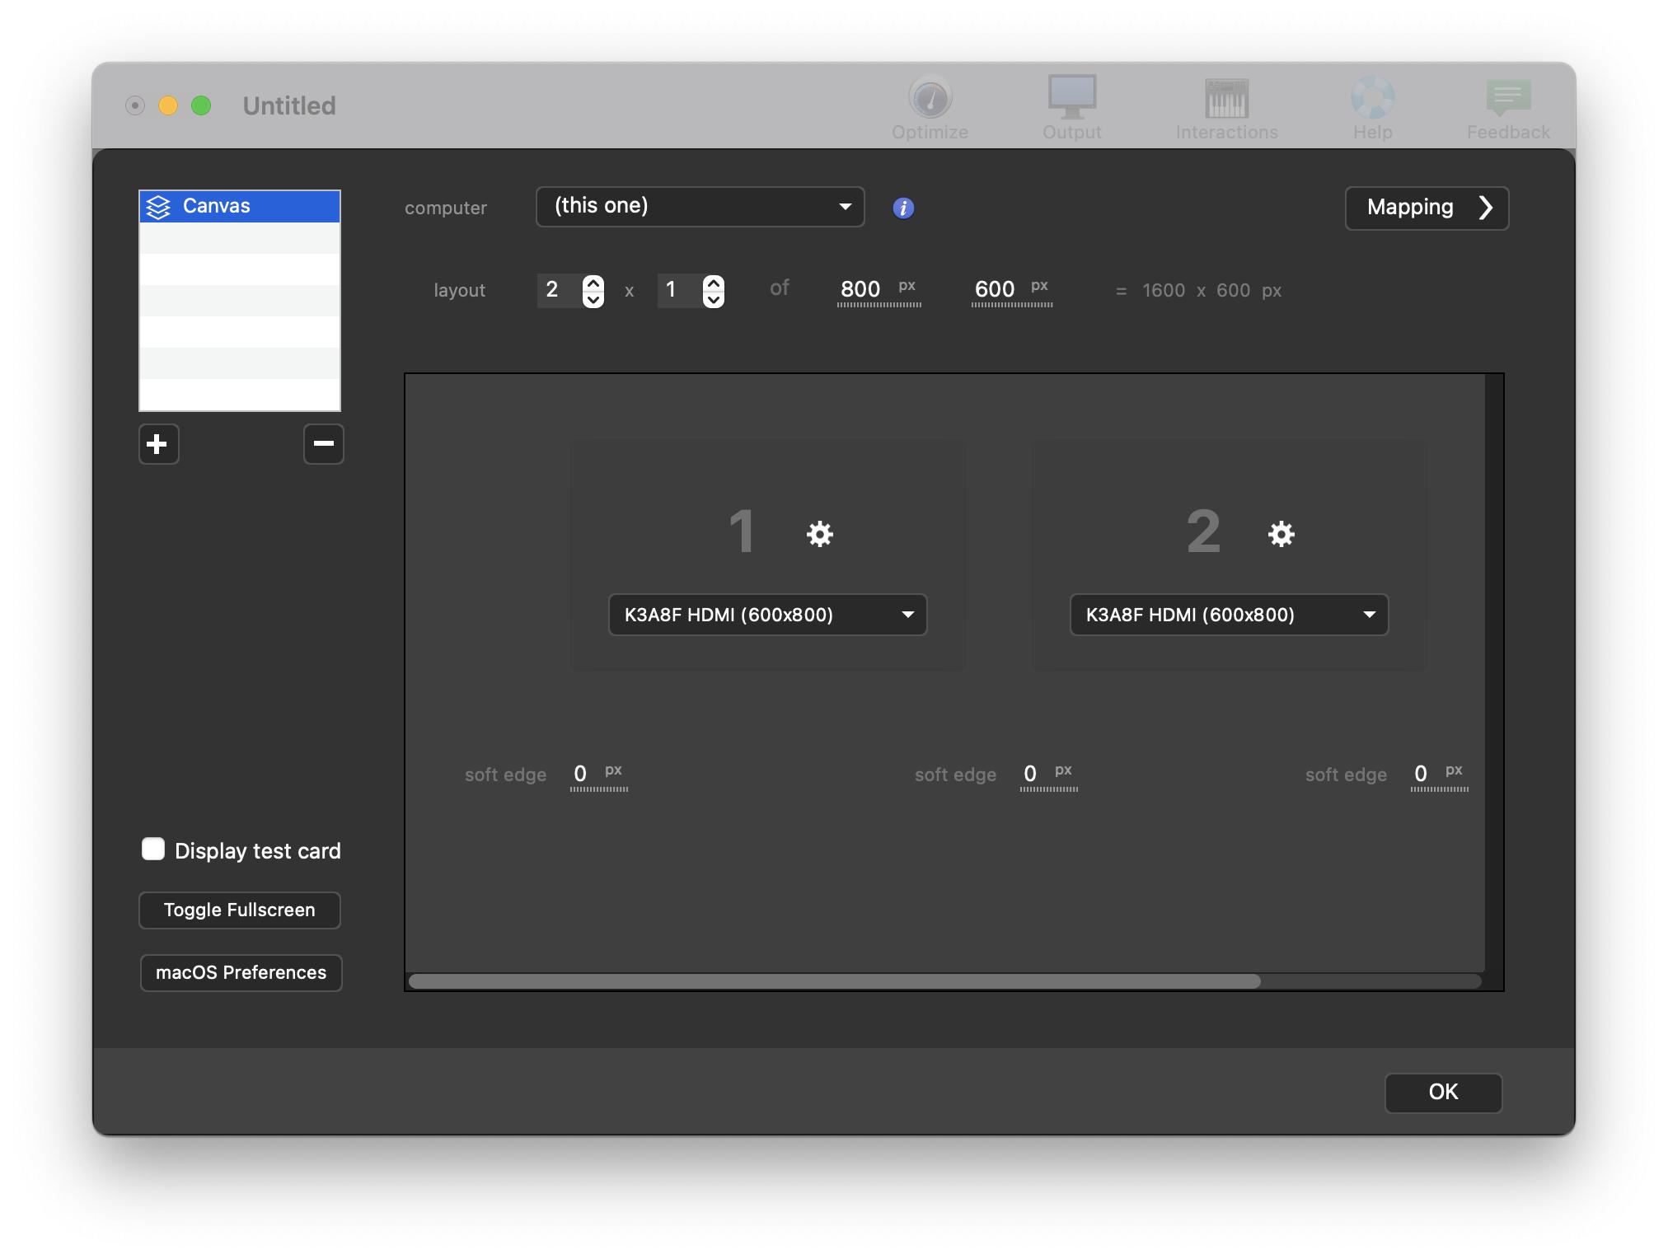This screenshot has width=1668, height=1259.
Task: Click the horizontal scrollbar under screen layout
Action: pos(834,981)
